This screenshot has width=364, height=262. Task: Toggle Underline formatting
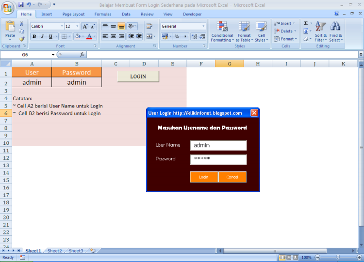click(50, 36)
